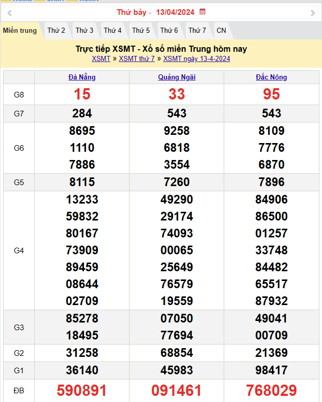Click Đà Nẵng ĐB jackpot 590891

[x=82, y=391]
